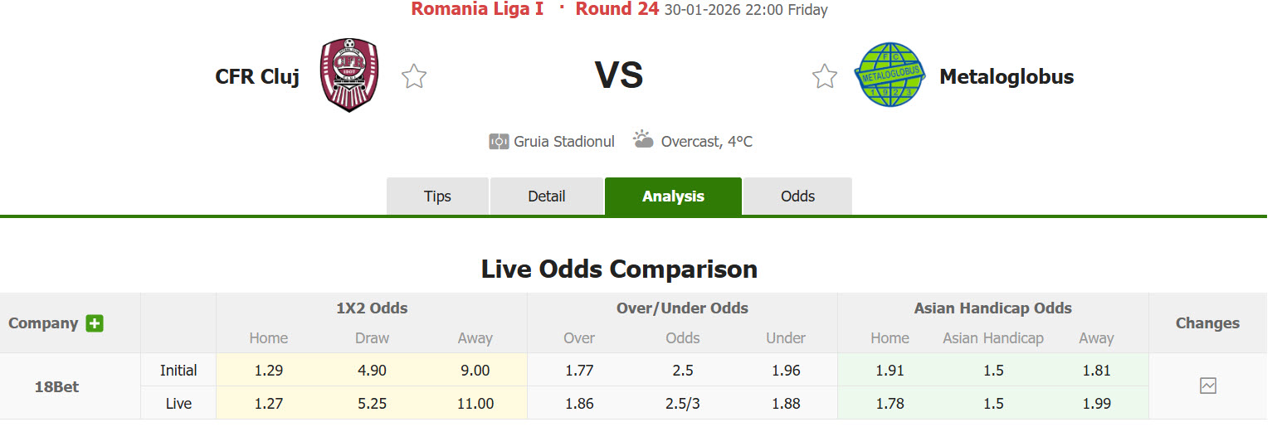1277x427 pixels.
Task: Click the live draw odds 5.25
Action: [x=372, y=404]
